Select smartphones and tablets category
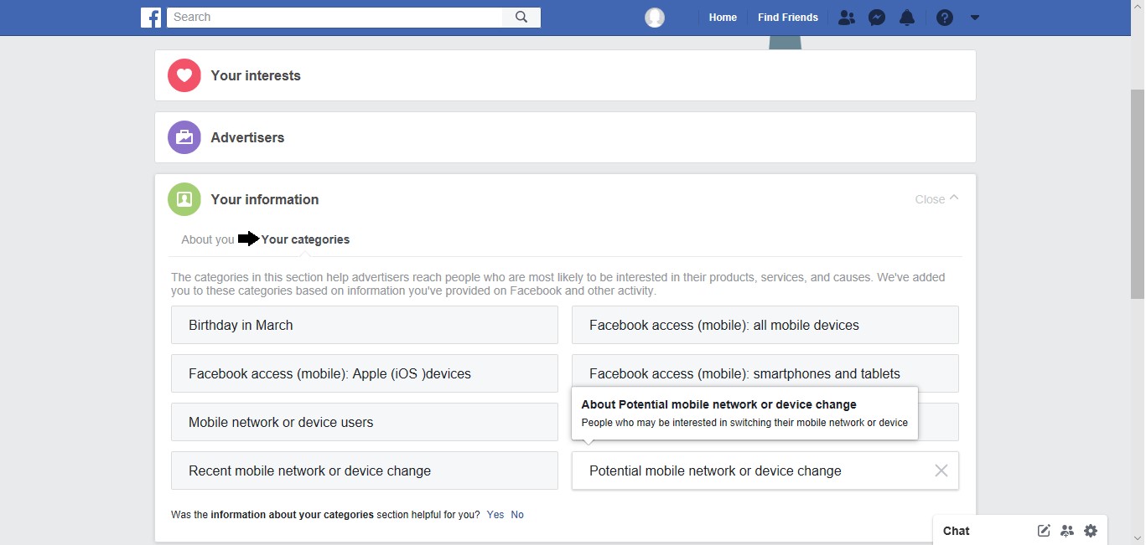Image resolution: width=1146 pixels, height=545 pixels. click(x=765, y=373)
